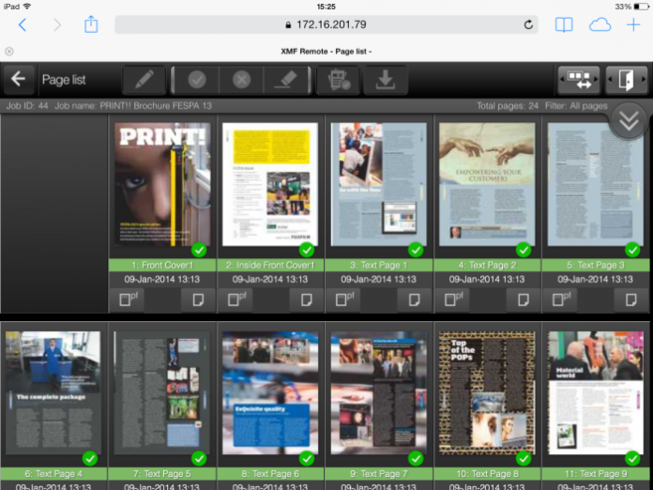Open the job info clipboard icon
Screen dimensions: 653x490
click(x=338, y=80)
